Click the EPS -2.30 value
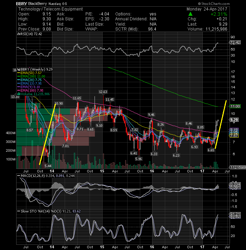The image size is (246, 250). (x=104, y=19)
